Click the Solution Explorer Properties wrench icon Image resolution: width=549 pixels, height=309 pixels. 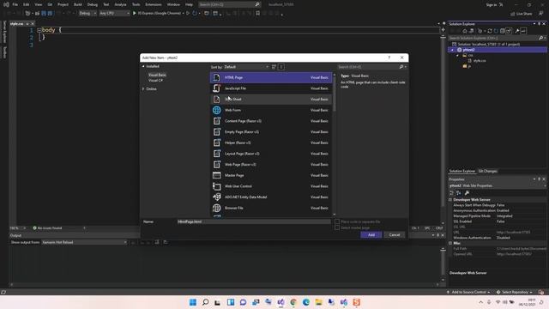point(516,31)
